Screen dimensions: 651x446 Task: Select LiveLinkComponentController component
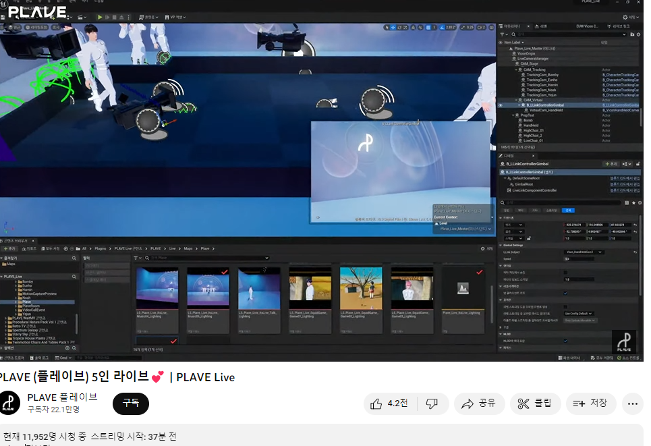pyautogui.click(x=534, y=190)
